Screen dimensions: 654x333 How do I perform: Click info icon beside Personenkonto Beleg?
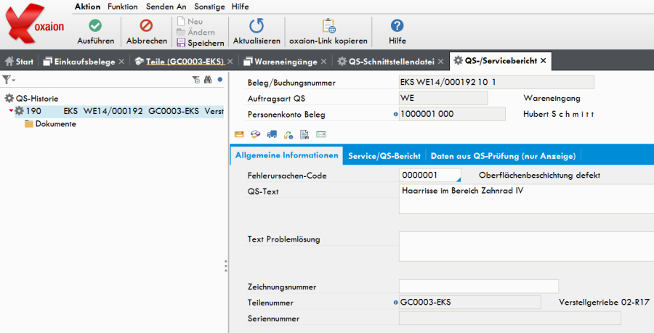pos(395,114)
